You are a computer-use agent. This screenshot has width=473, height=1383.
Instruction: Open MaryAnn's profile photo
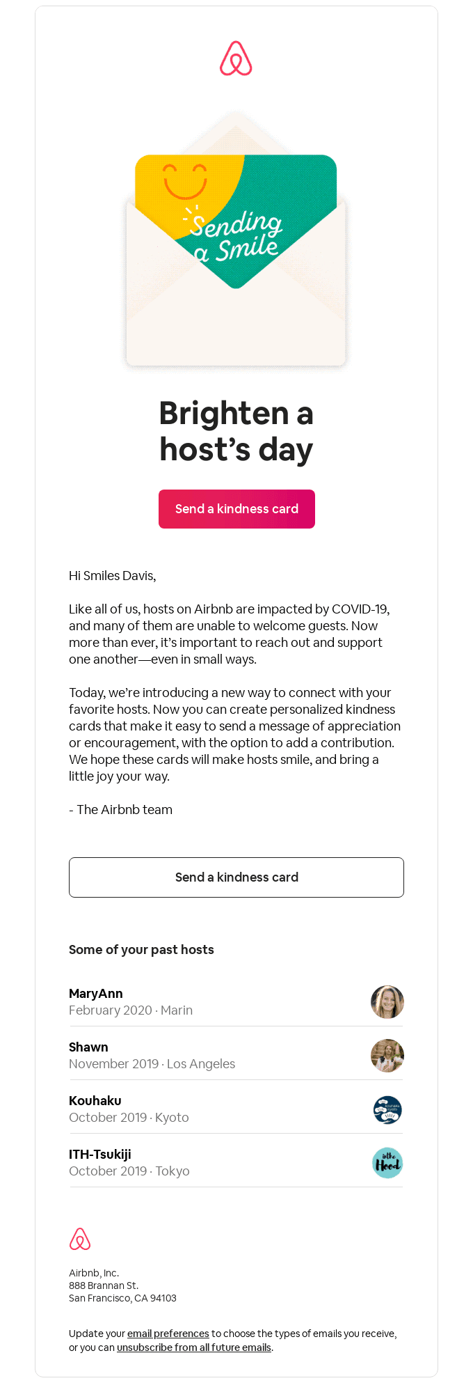coord(387,1002)
